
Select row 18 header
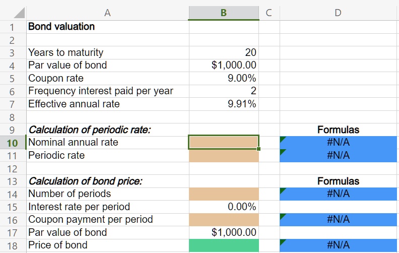pos(12,246)
